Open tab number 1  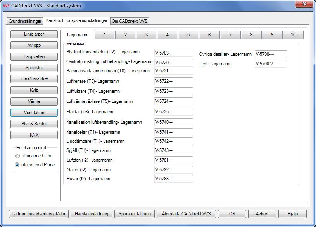click(x=105, y=35)
